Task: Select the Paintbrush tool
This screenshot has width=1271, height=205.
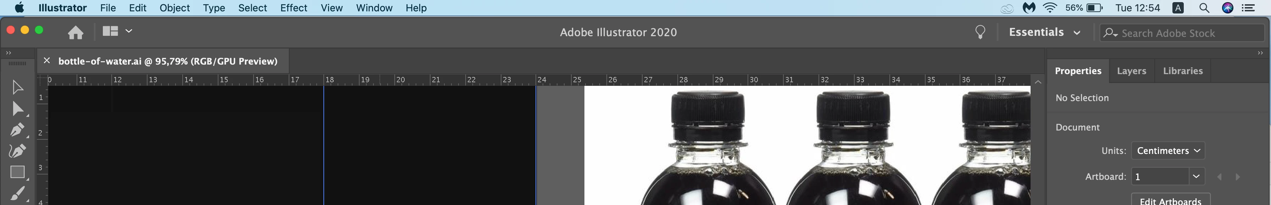Action: 18,193
